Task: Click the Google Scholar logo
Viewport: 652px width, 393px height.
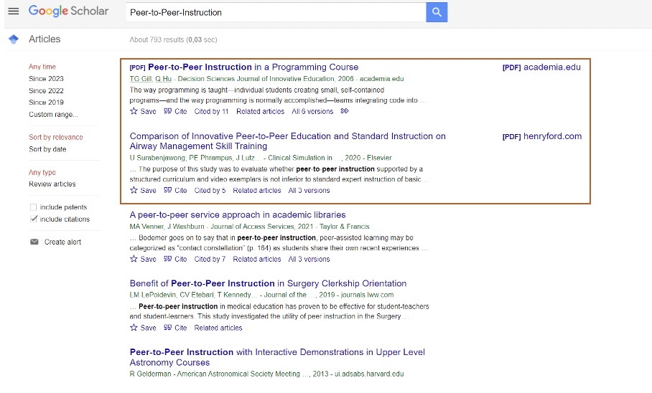Action: pyautogui.click(x=69, y=11)
